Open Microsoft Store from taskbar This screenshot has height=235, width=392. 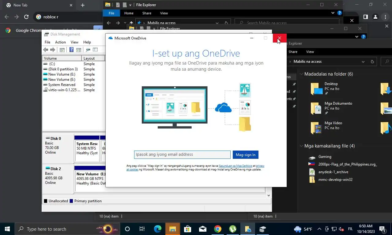pos(187,229)
